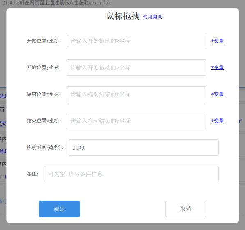The height and width of the screenshot is (230, 245).
Task: Open the 使用帮助 help link
Action: point(153,17)
